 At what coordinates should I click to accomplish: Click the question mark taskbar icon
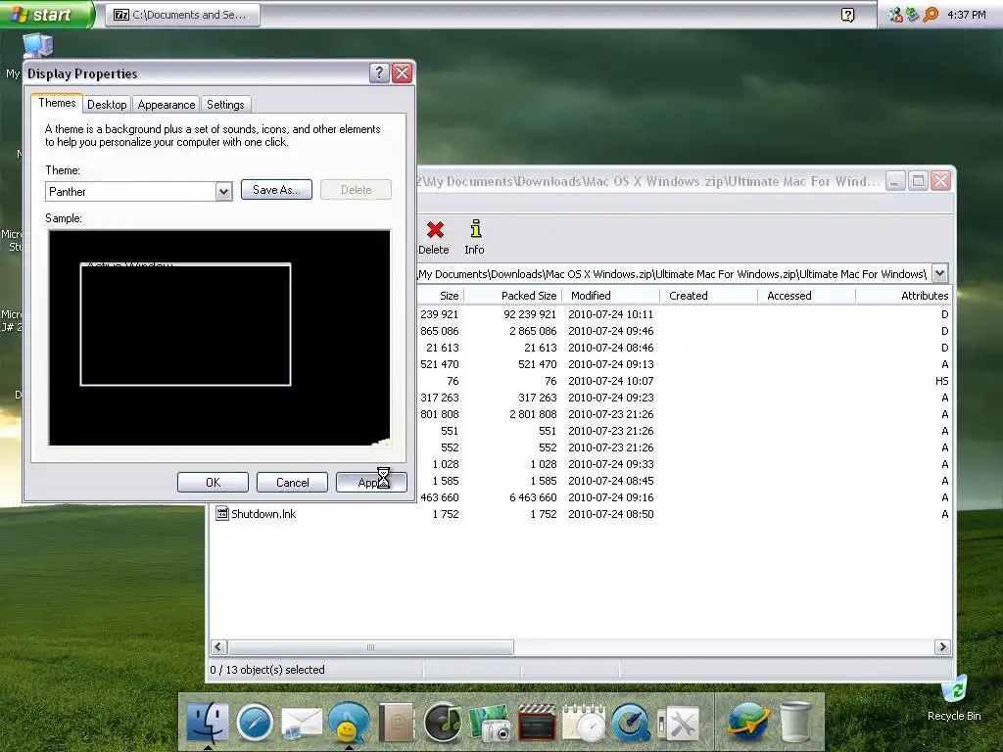pyautogui.click(x=847, y=15)
